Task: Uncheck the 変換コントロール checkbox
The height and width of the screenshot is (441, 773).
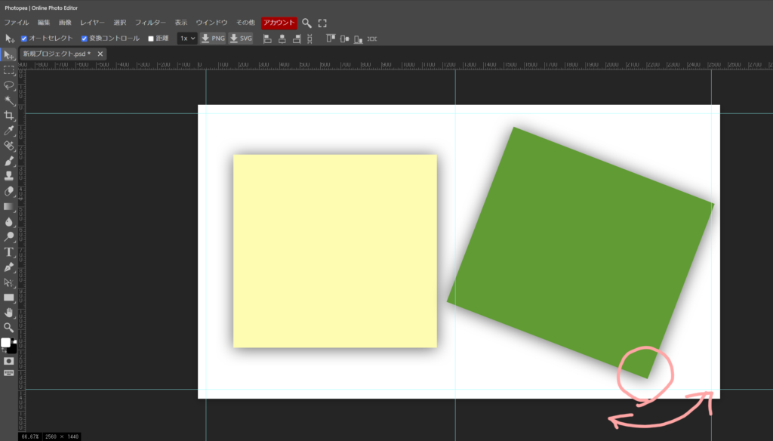Action: click(x=85, y=39)
